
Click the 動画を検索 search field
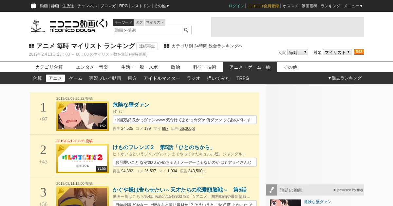click(147, 30)
